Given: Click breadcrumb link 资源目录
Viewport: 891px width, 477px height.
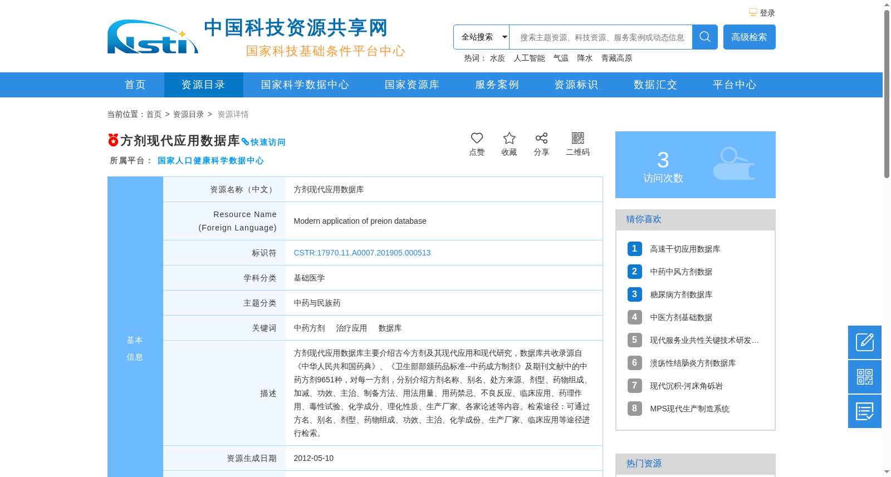Looking at the screenshot, I should pos(188,114).
